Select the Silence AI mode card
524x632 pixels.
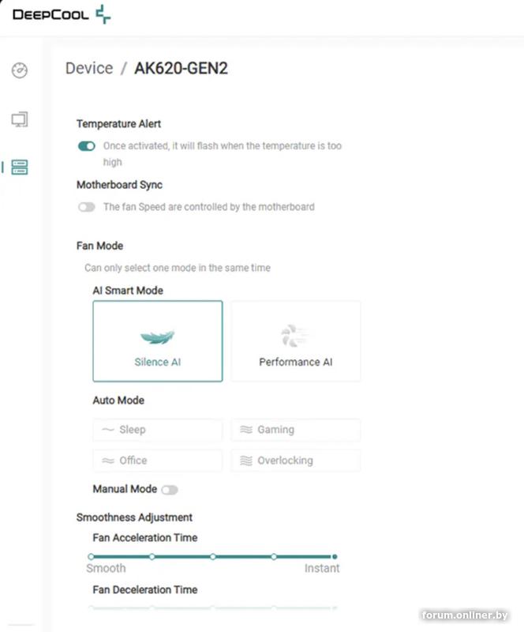click(x=158, y=341)
